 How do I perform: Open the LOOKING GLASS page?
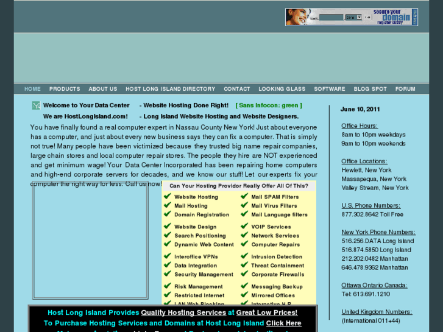pos(282,89)
